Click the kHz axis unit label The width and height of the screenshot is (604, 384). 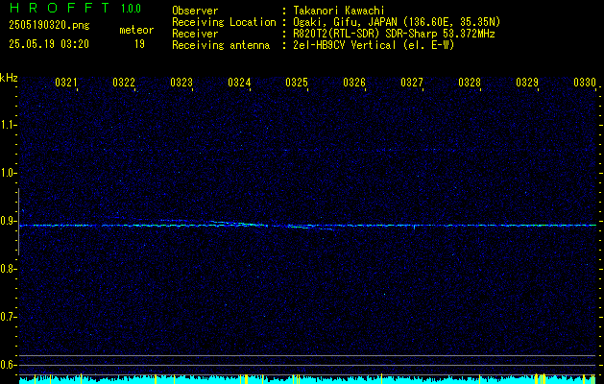point(9,78)
